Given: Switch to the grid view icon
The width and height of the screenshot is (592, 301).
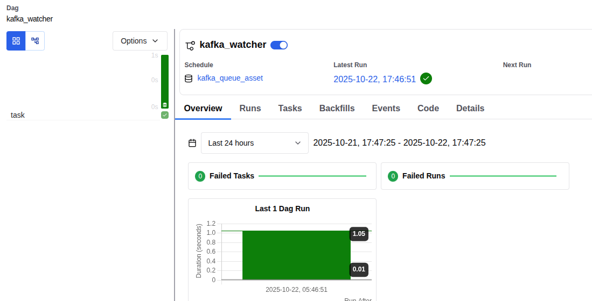Looking at the screenshot, I should [16, 41].
